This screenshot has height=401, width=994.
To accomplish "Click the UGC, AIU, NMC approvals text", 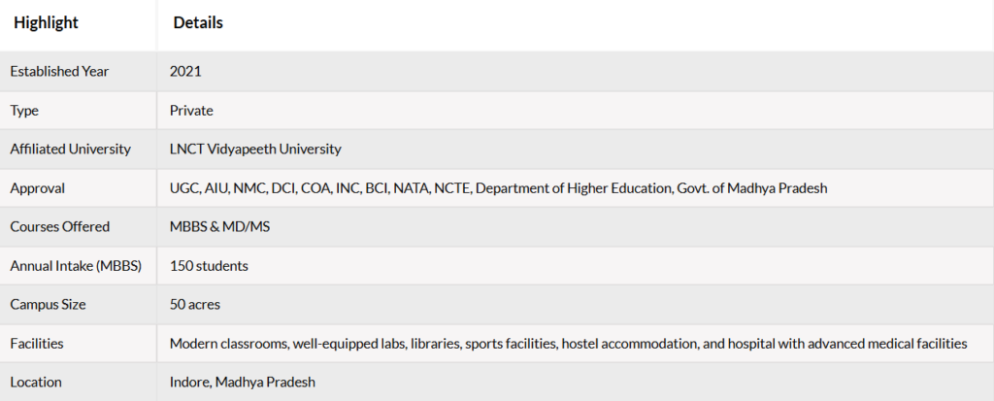I will pyautogui.click(x=498, y=188).
